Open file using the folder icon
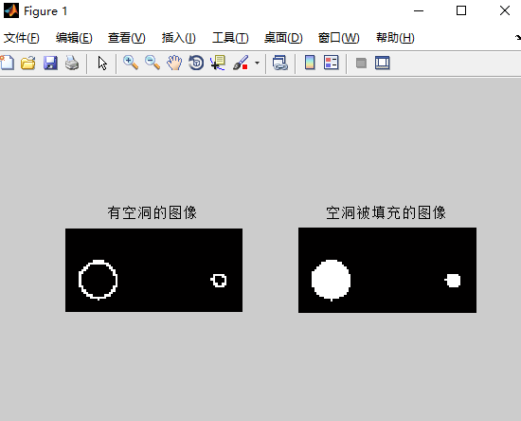 [x=28, y=63]
